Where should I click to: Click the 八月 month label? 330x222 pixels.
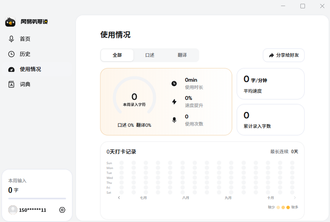tap(186, 198)
